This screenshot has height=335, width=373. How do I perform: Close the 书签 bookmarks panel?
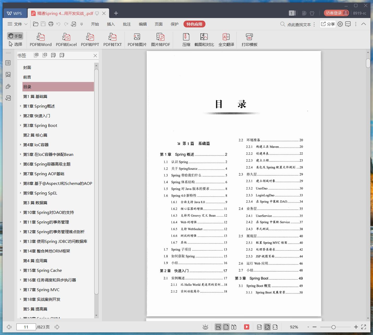point(95,55)
